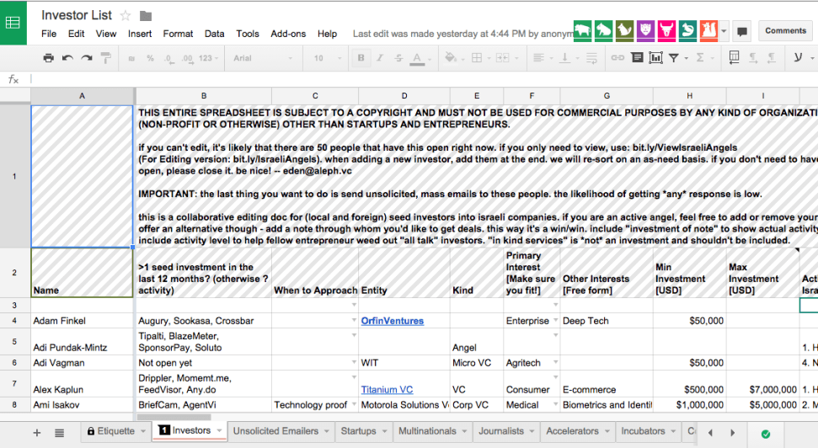Open the Vertical align dropdown
818x448 pixels.
568,58
